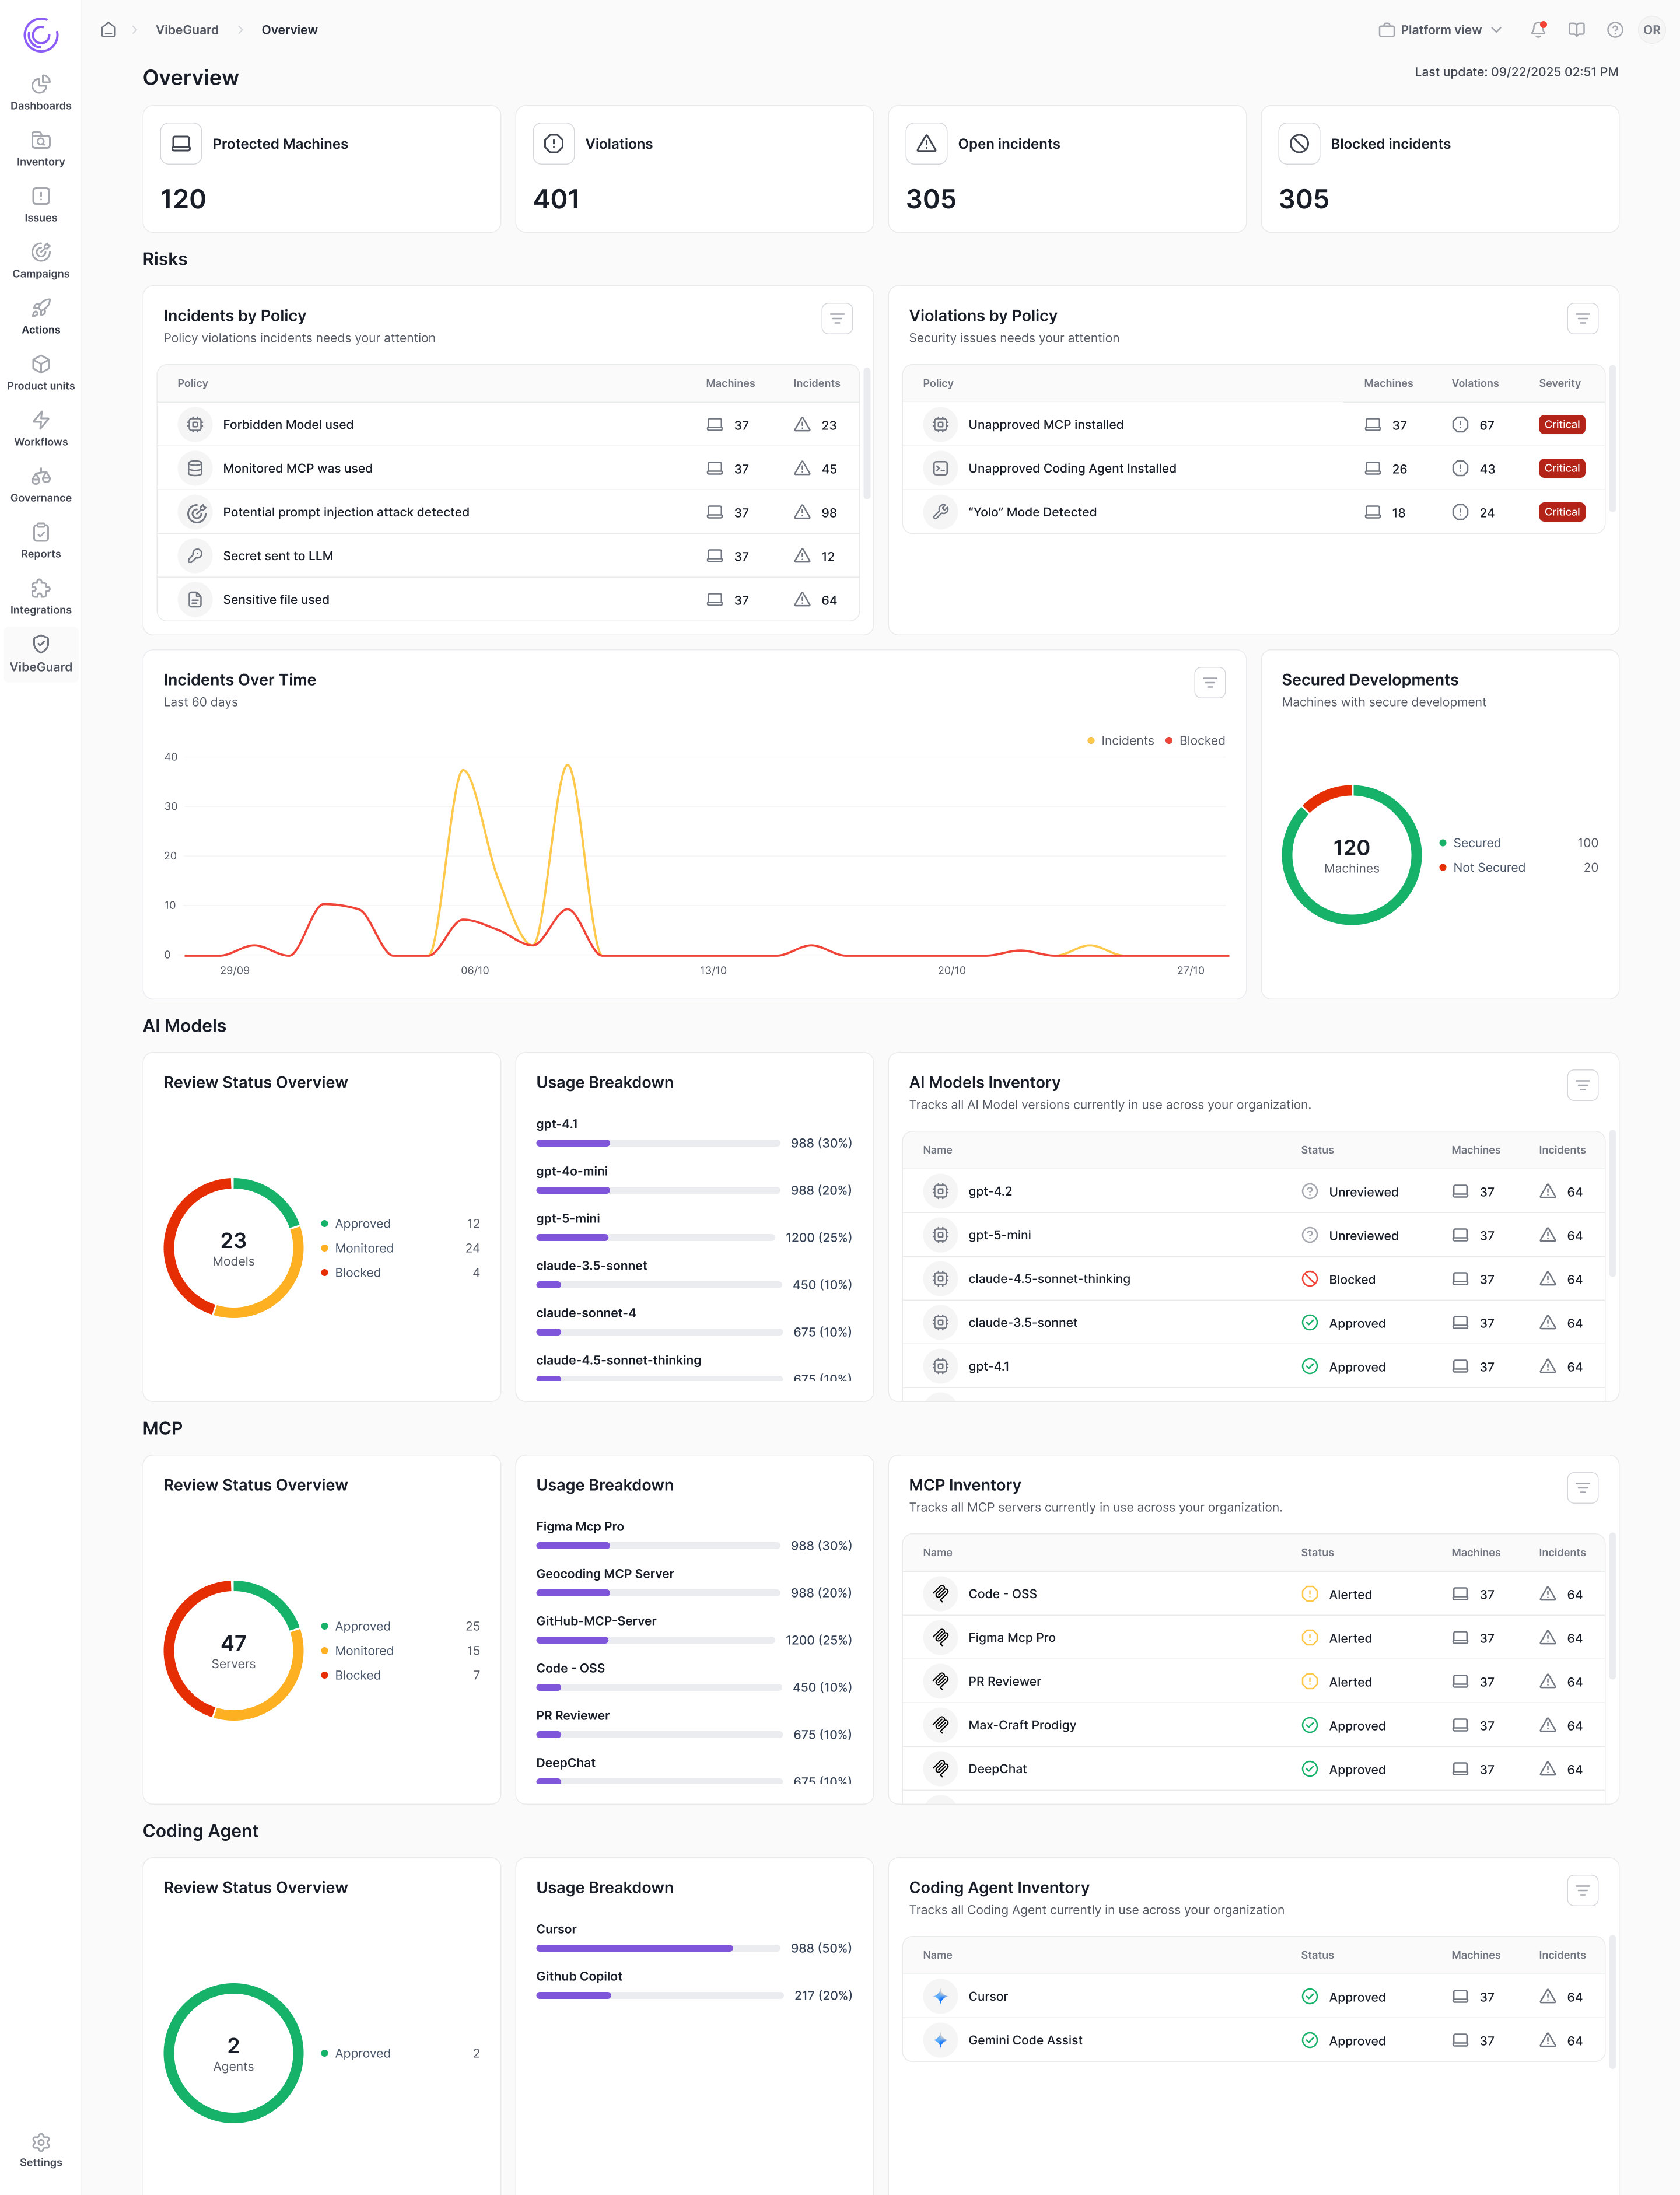Open Campaigns sidebar item

41,261
